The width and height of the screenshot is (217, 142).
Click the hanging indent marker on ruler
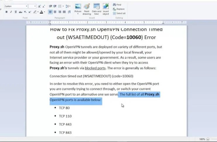coord(50,23)
